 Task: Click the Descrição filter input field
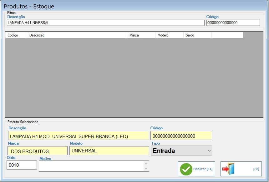point(106,23)
